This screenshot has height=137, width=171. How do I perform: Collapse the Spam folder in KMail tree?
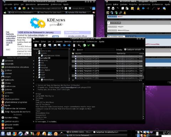point(37,77)
